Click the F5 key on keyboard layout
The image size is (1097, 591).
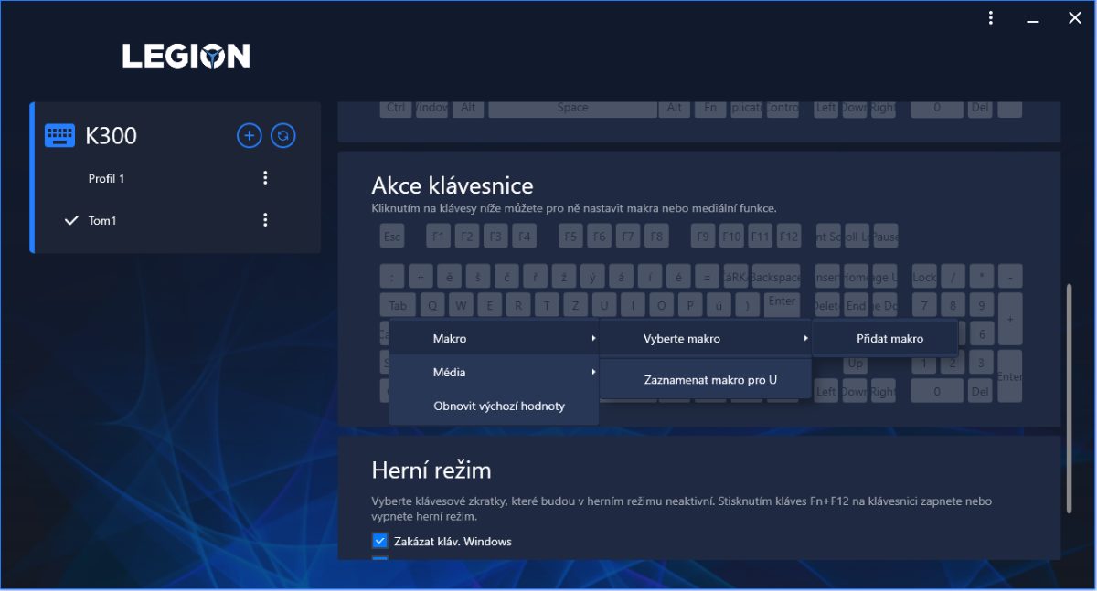point(570,237)
